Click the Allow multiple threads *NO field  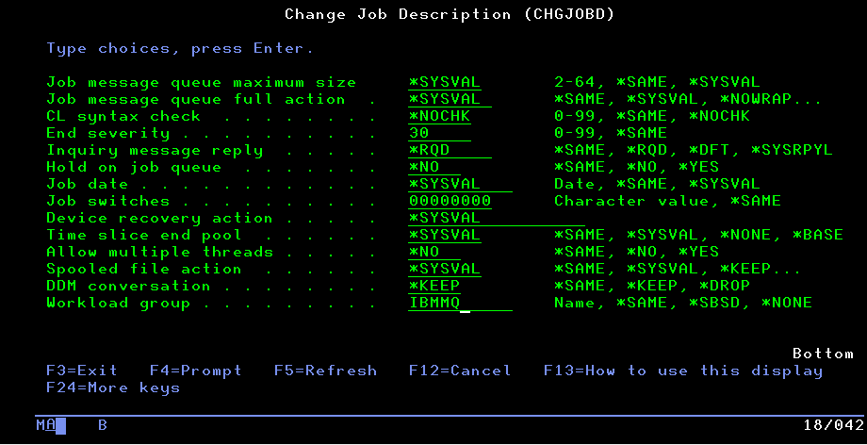[434, 252]
